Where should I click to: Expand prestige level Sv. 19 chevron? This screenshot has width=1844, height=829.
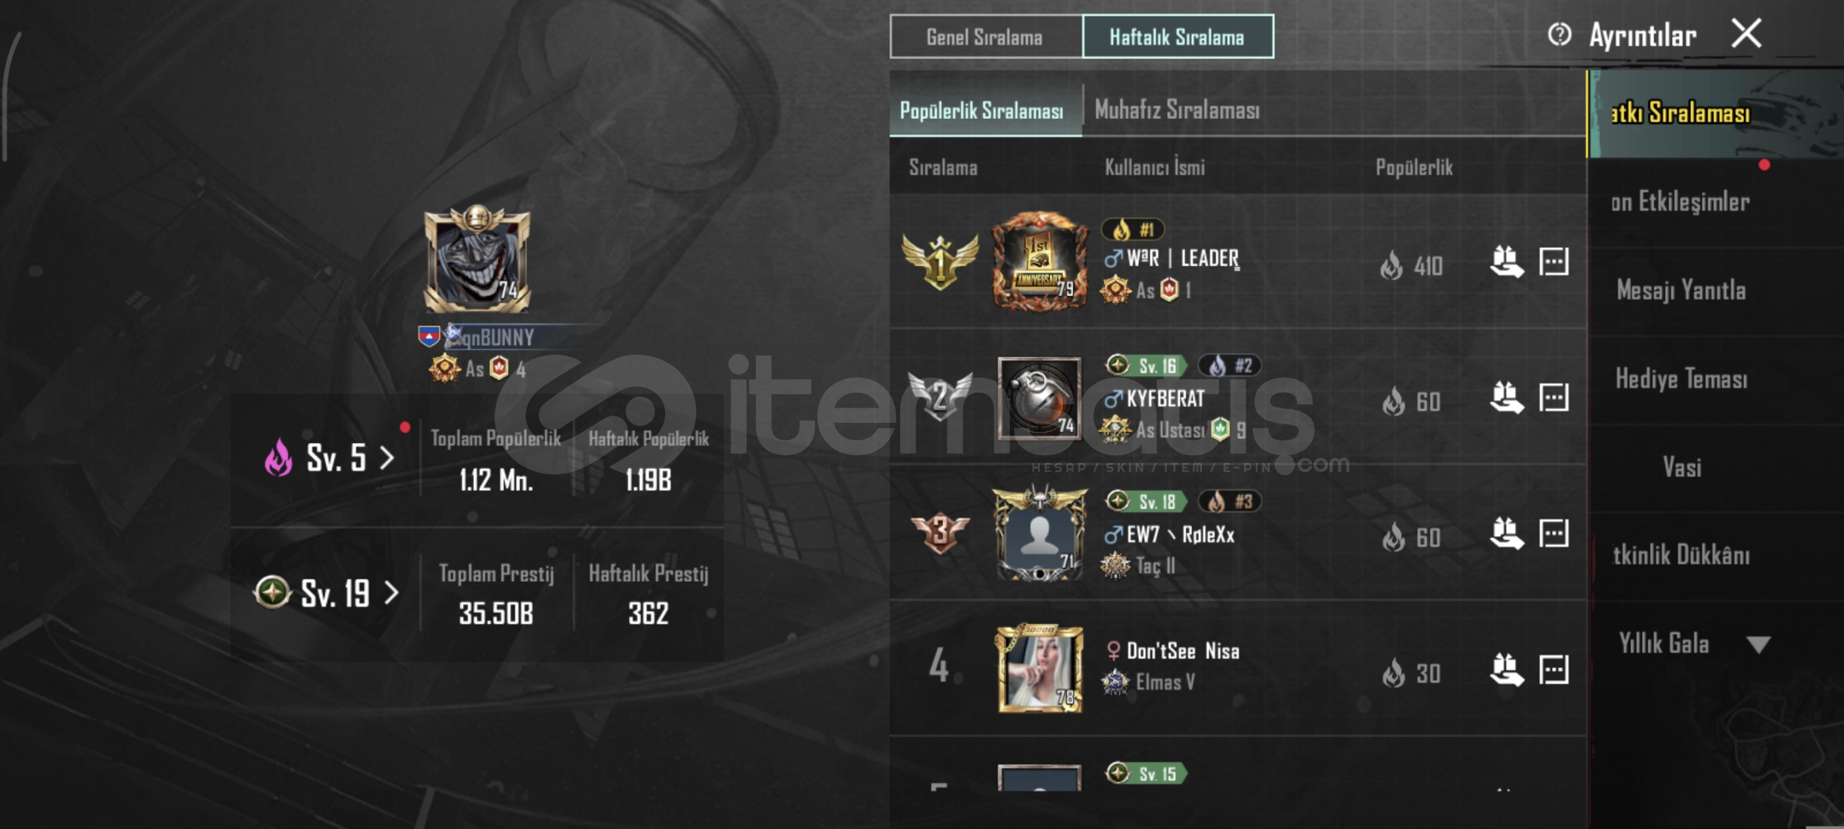pos(391,593)
